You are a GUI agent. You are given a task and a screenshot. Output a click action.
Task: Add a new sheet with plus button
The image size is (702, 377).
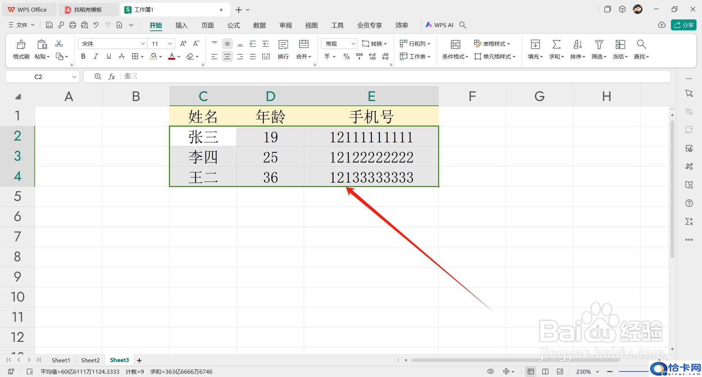(139, 361)
